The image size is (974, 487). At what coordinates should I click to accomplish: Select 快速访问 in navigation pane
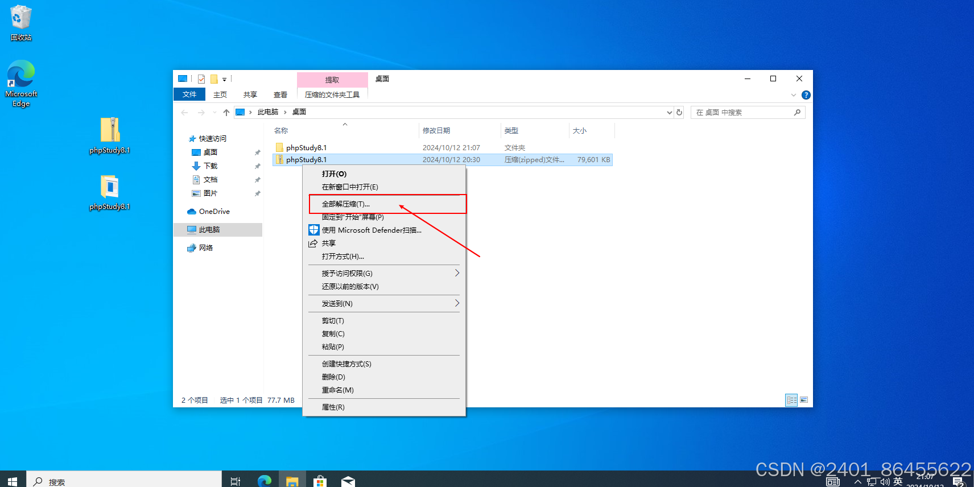pyautogui.click(x=213, y=139)
